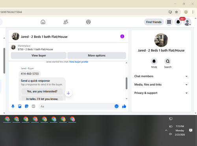Click the battery icon in system tray
The width and height of the screenshot is (197, 146).
point(171,126)
